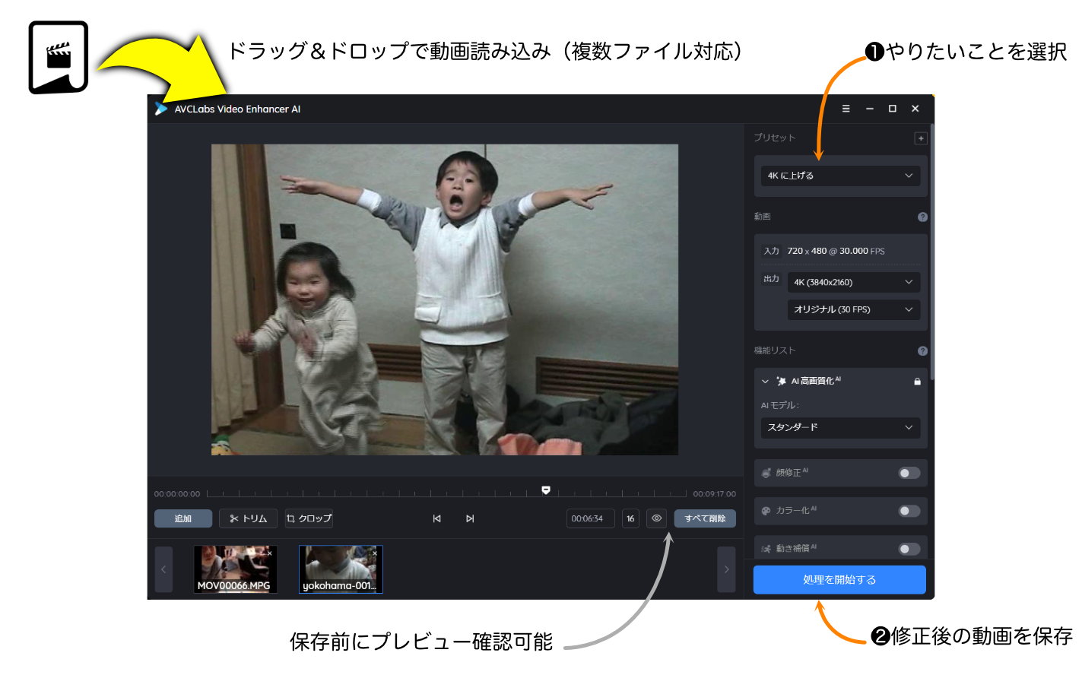Screen dimensions: 1082x694
Task: Click the help icon beside 動画 section
Action: pyautogui.click(x=922, y=217)
